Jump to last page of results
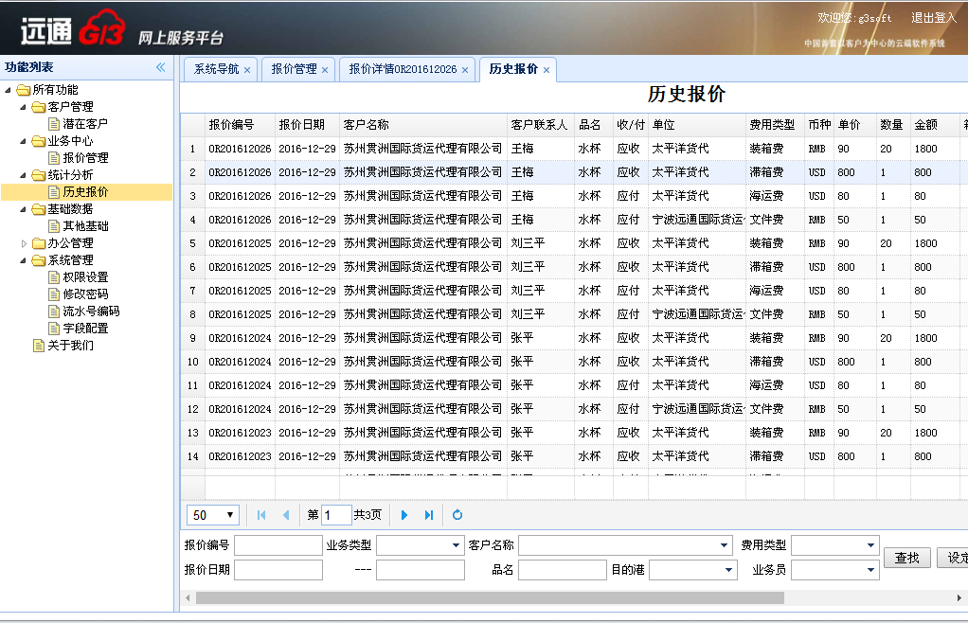Viewport: 968px width, 623px height. click(429, 515)
